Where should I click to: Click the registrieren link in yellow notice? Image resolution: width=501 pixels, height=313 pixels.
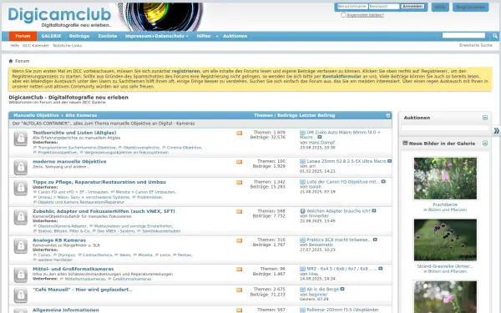(185, 71)
